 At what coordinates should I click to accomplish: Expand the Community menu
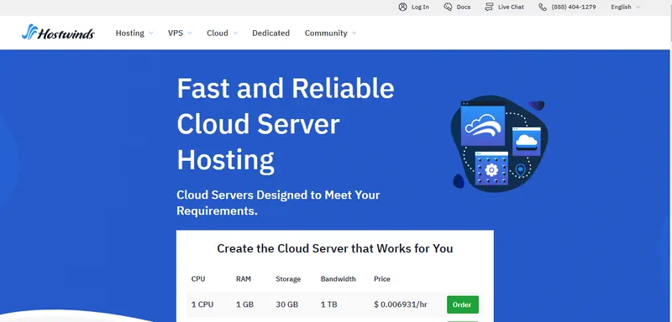(x=330, y=33)
